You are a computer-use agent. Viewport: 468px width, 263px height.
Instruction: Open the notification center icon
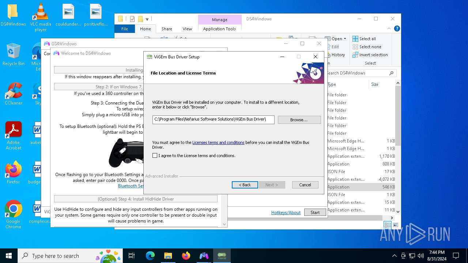(x=456, y=256)
